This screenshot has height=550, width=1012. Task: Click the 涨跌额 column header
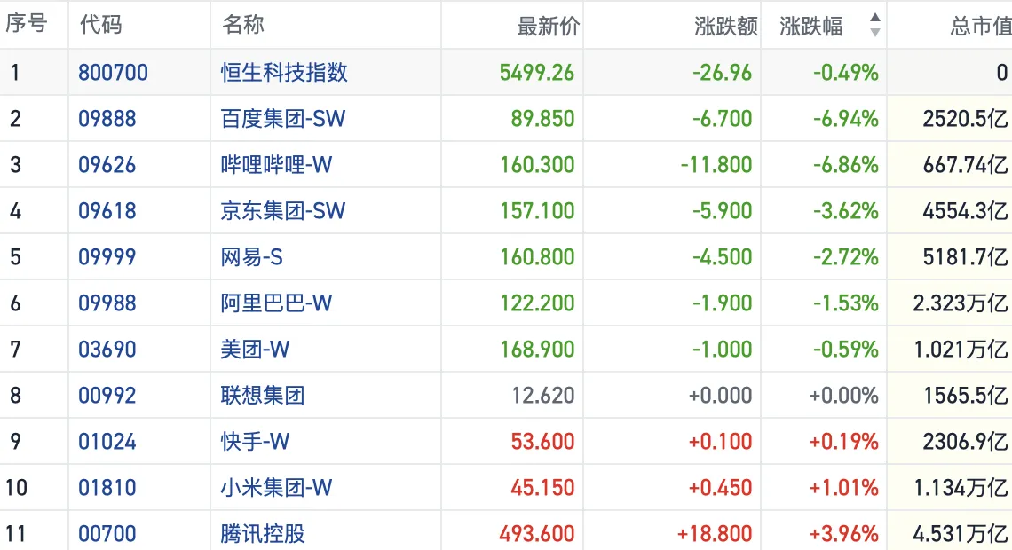[x=726, y=27]
